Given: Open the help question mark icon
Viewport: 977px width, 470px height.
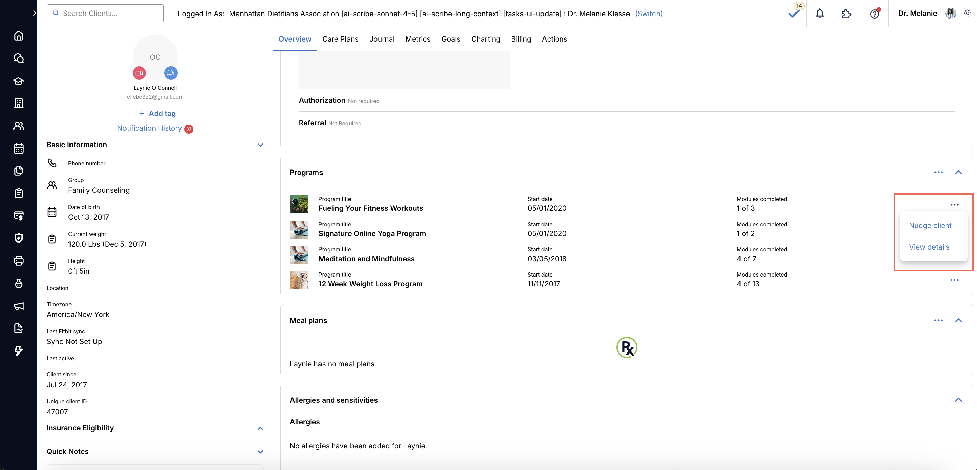Looking at the screenshot, I should [874, 14].
